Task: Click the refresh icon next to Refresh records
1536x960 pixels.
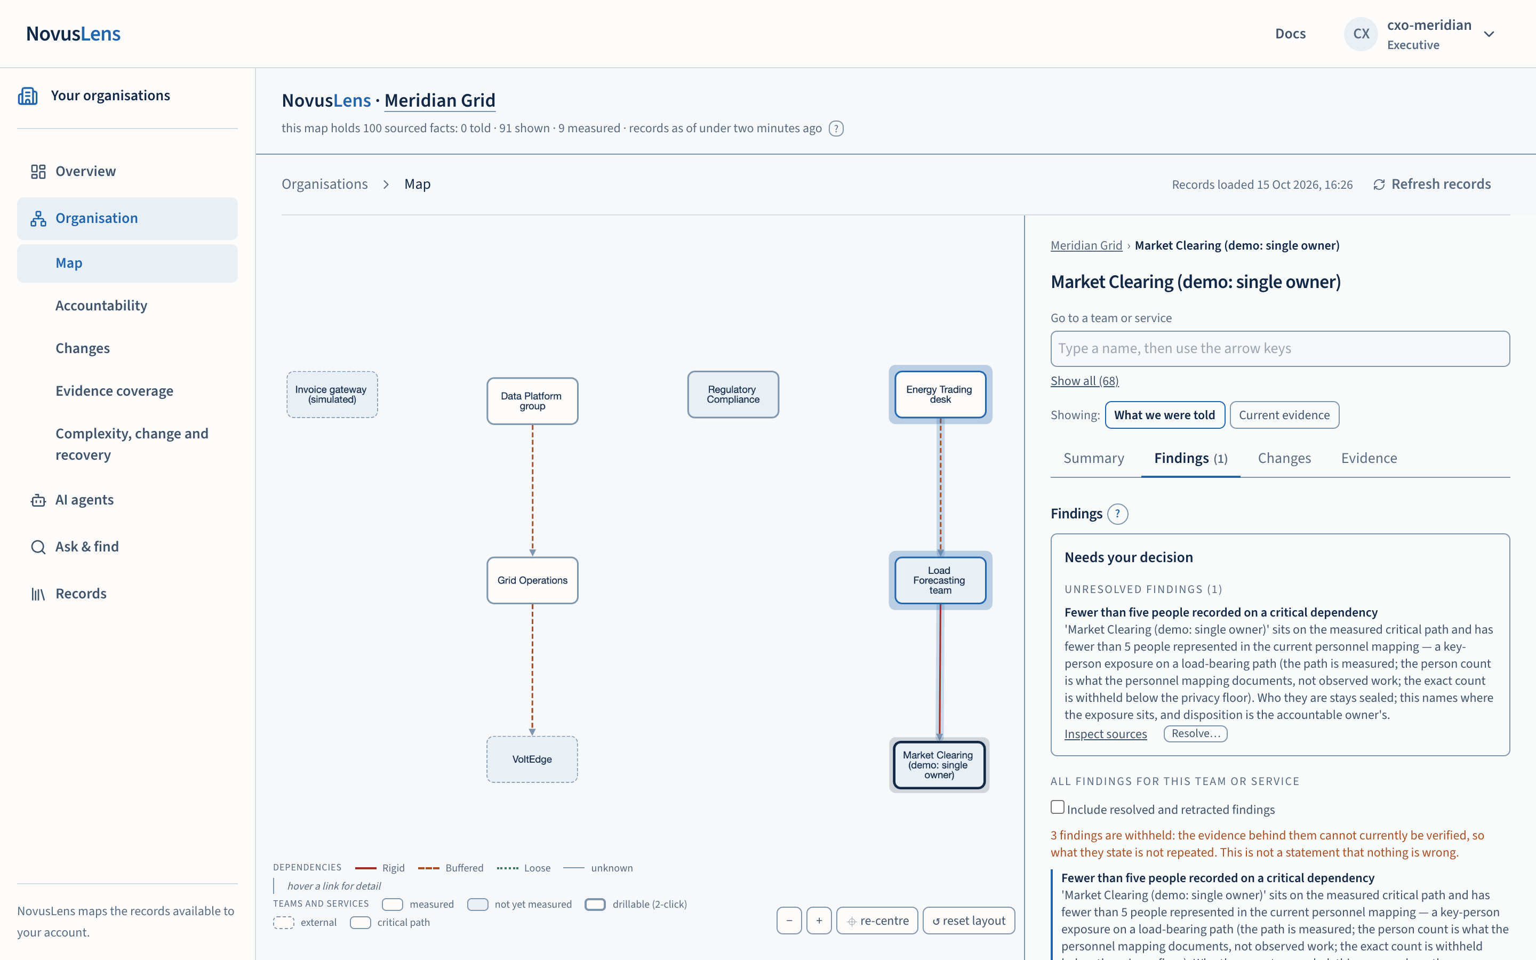Action: click(x=1379, y=185)
